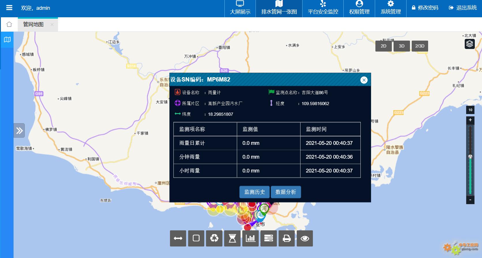Switch map to 2D view
The width and height of the screenshot is (482, 258).
(x=383, y=46)
